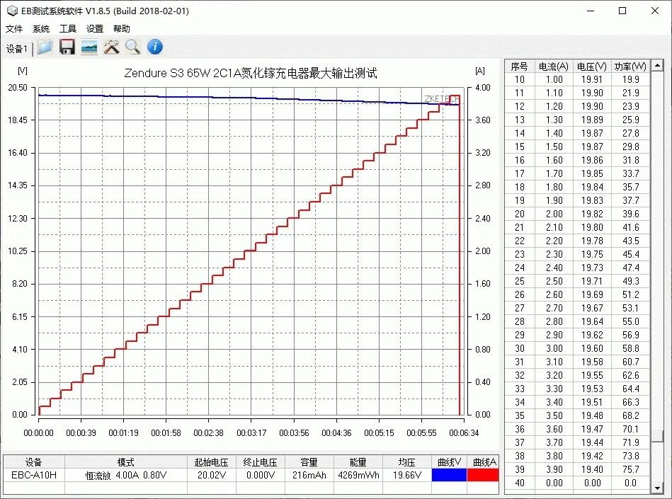Open the hammer and wrench tools icon
672x499 pixels.
click(x=111, y=47)
